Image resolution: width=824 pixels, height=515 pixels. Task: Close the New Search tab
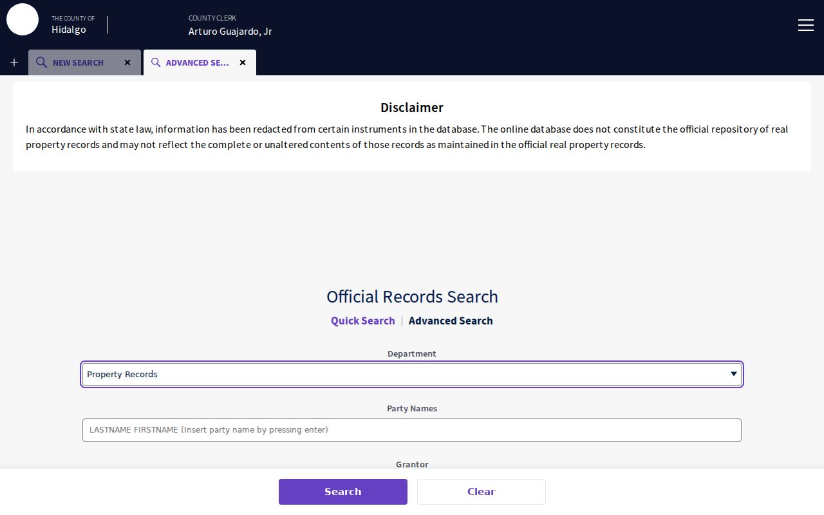point(127,62)
